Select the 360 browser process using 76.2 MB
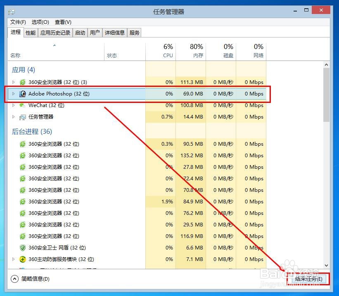The image size is (339, 296). coord(137,213)
